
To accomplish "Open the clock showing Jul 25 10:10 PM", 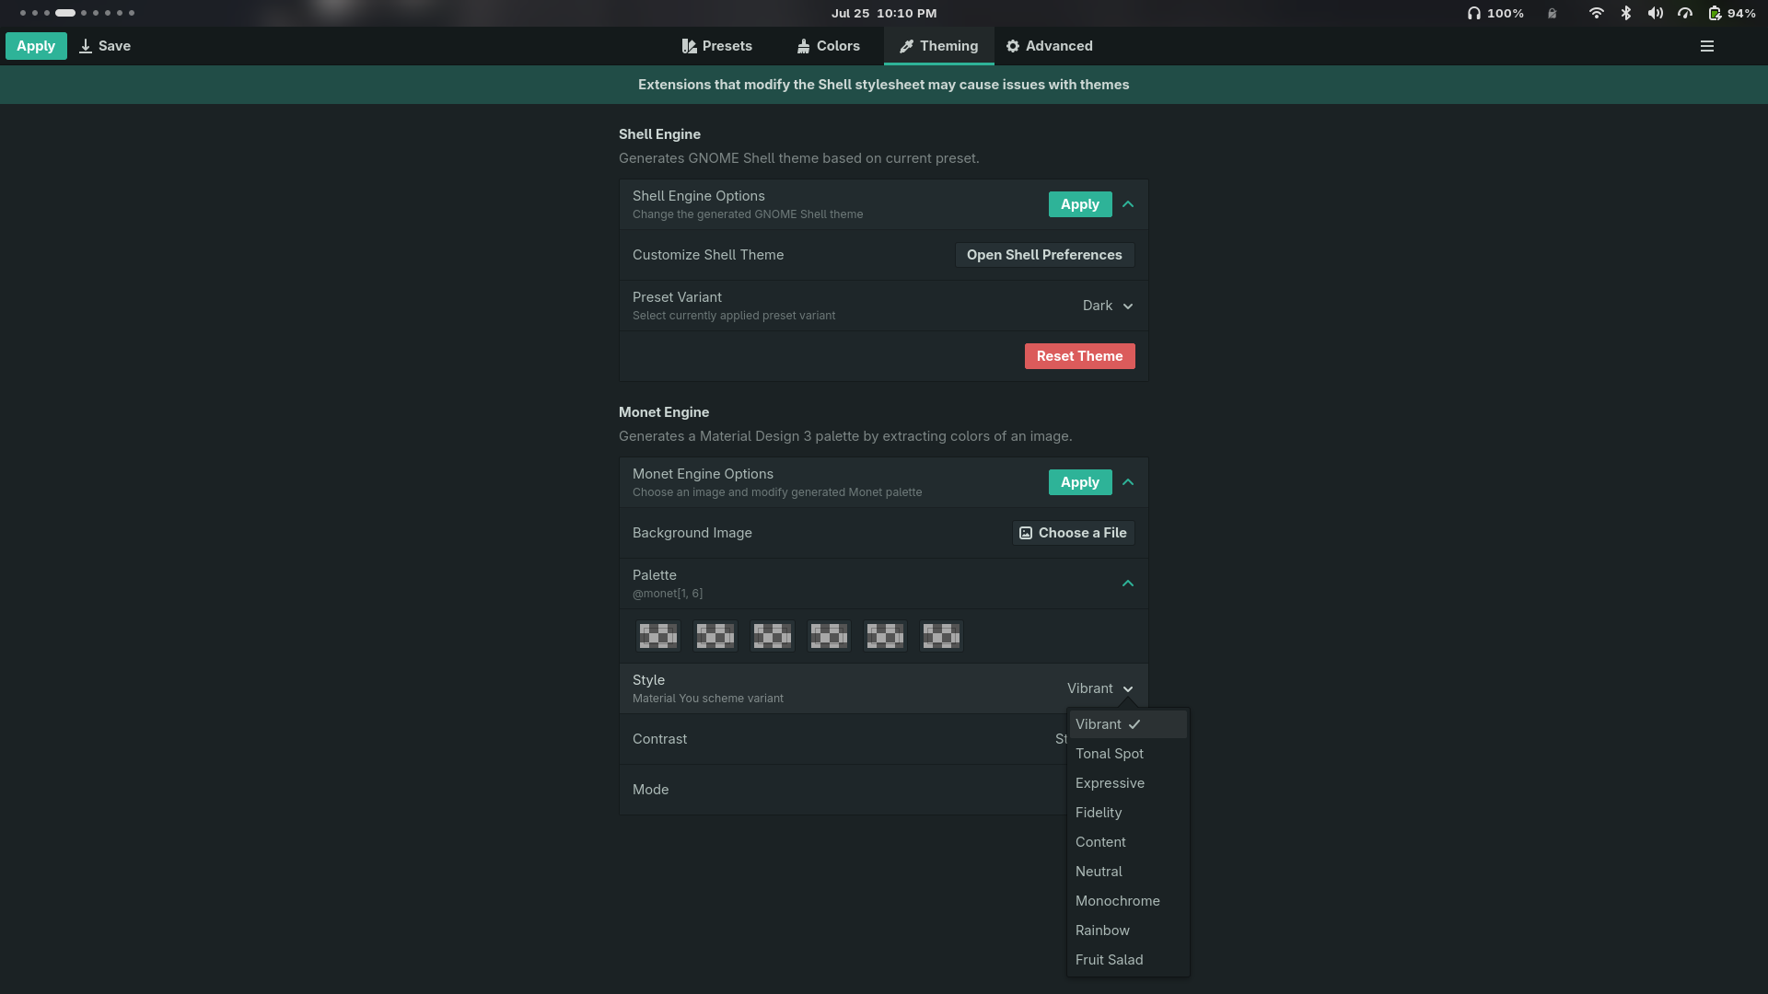I will (884, 13).
